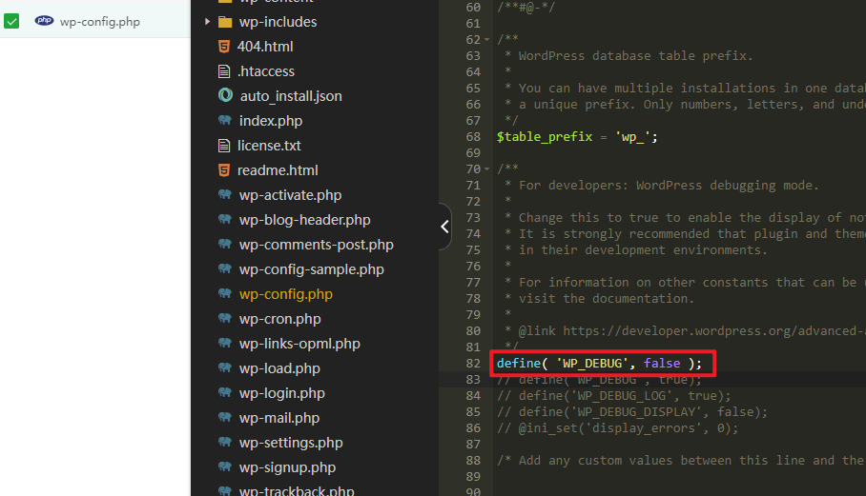Screen dimensions: 866x496
Task: Open wp-login.php file
Action: [281, 393]
